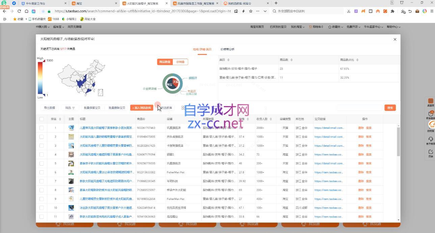Check the checkbox for rank 9 row
Viewport: 435px width, 233px height.
pyautogui.click(x=42, y=199)
